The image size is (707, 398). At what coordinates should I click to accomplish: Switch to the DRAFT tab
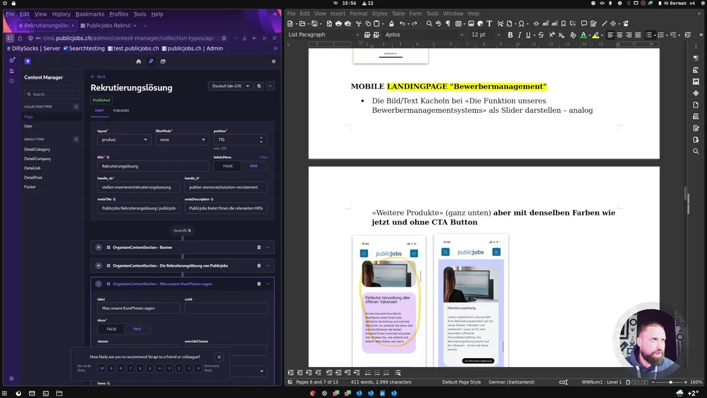(x=99, y=111)
